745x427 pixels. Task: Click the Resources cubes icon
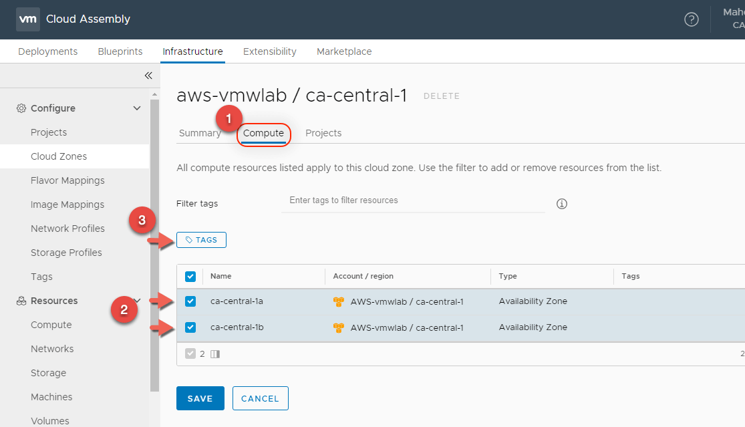pos(21,301)
